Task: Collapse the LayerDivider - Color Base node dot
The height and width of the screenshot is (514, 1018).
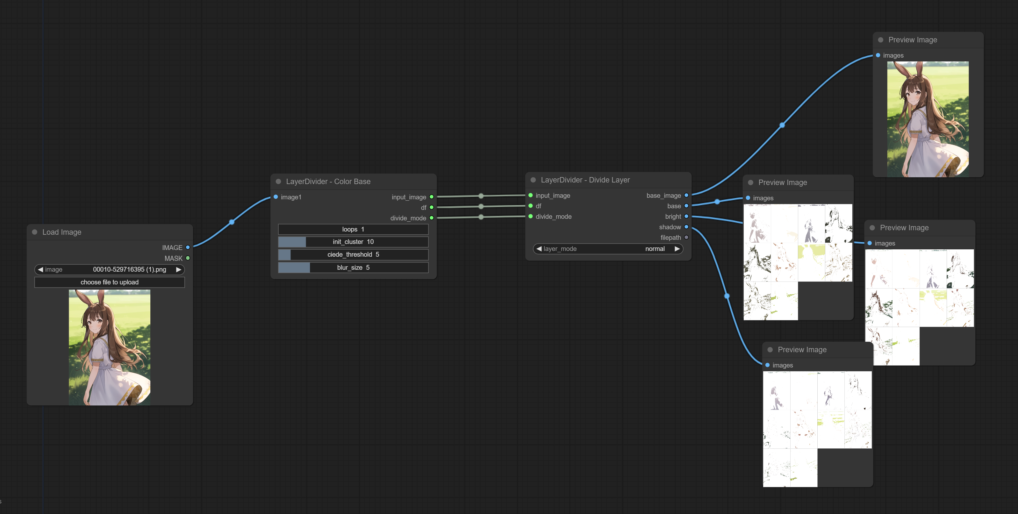Action: point(278,181)
